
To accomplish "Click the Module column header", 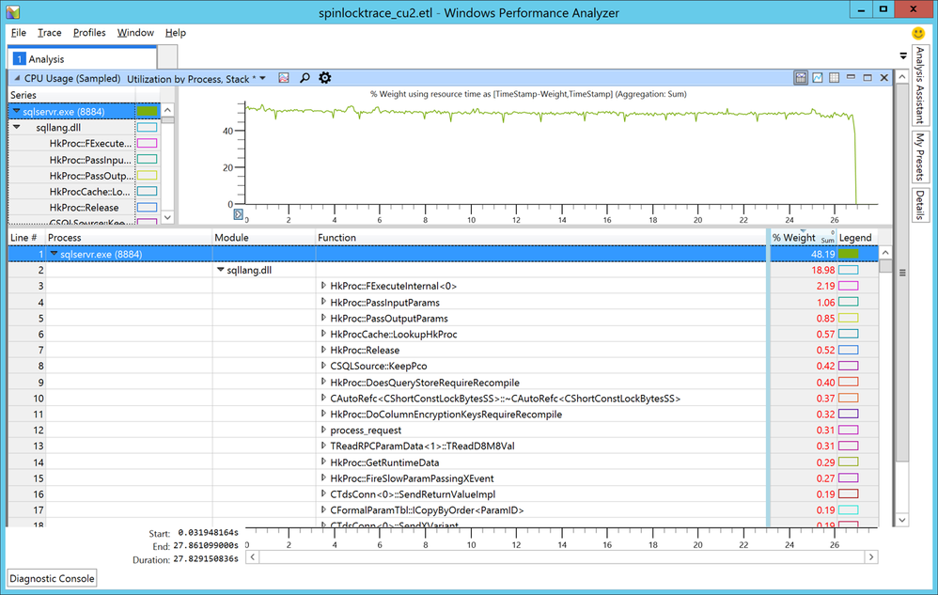I will [264, 238].
